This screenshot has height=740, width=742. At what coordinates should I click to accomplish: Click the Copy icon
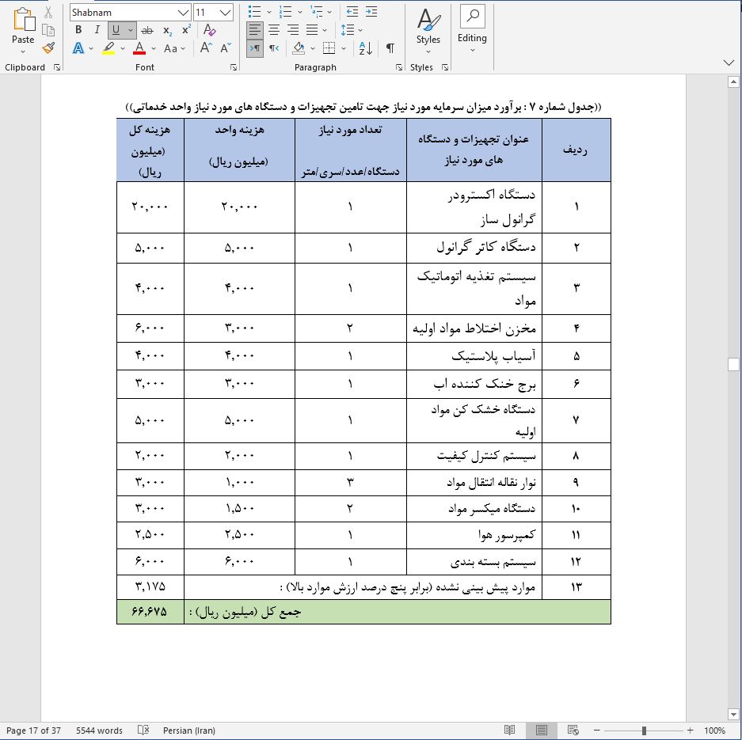click(x=48, y=30)
